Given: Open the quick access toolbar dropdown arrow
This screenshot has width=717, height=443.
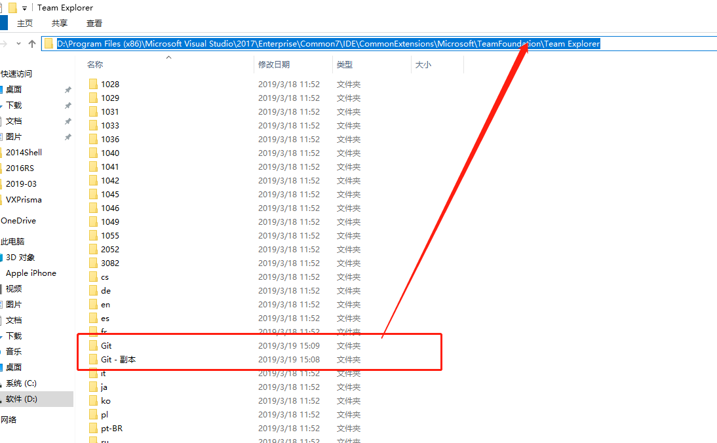Looking at the screenshot, I should [25, 8].
